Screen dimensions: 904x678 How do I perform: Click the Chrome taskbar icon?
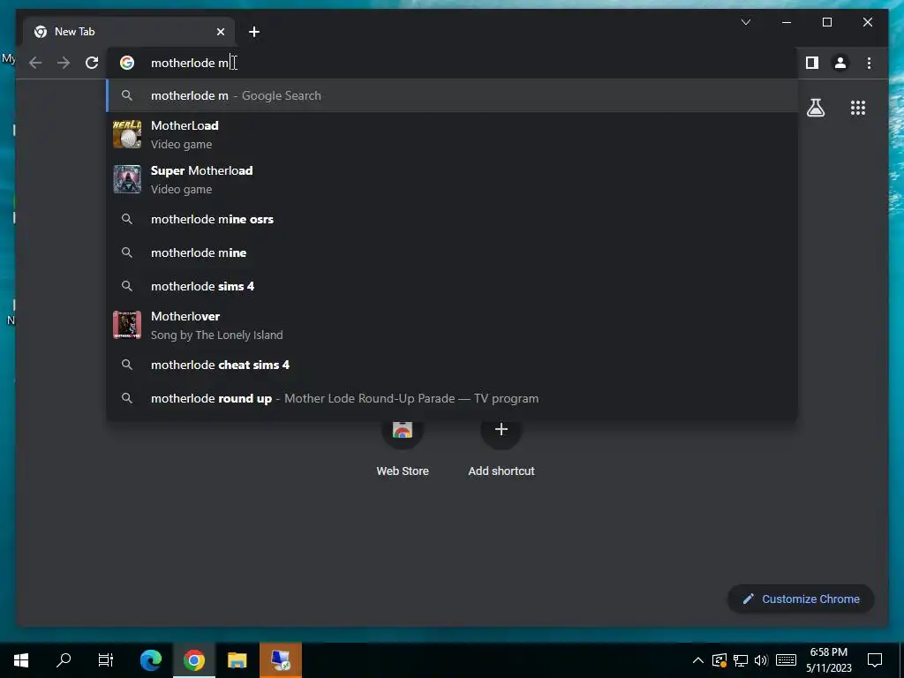(194, 660)
